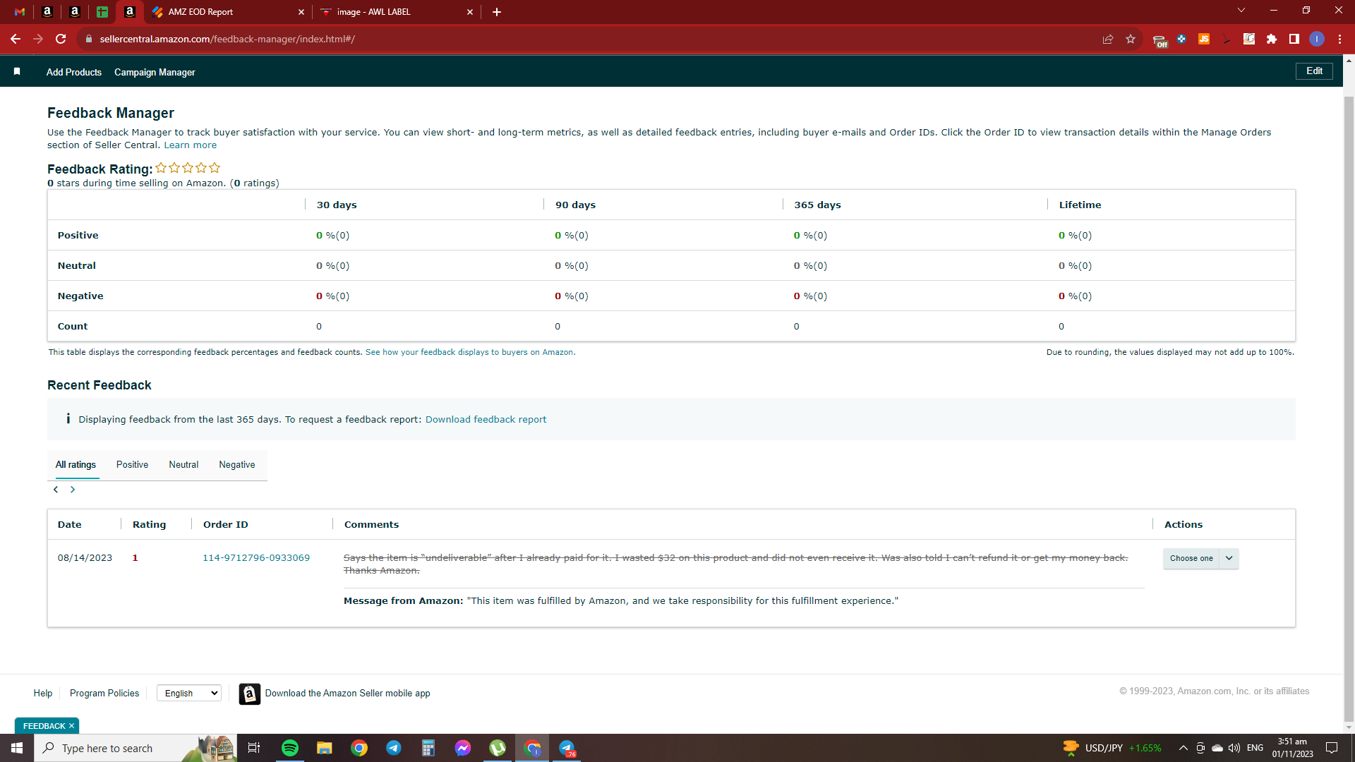Open a new browser tab
1355x762 pixels.
(497, 12)
